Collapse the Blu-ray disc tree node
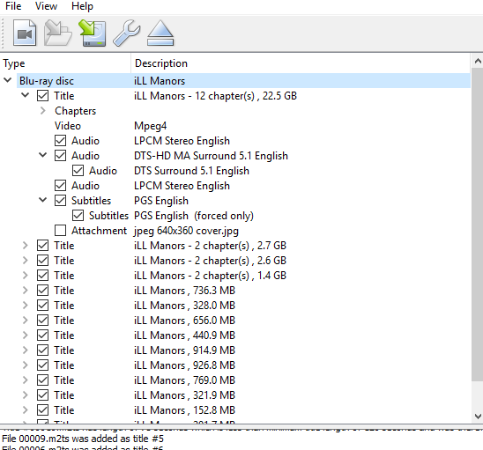This screenshot has width=483, height=450. (x=8, y=81)
